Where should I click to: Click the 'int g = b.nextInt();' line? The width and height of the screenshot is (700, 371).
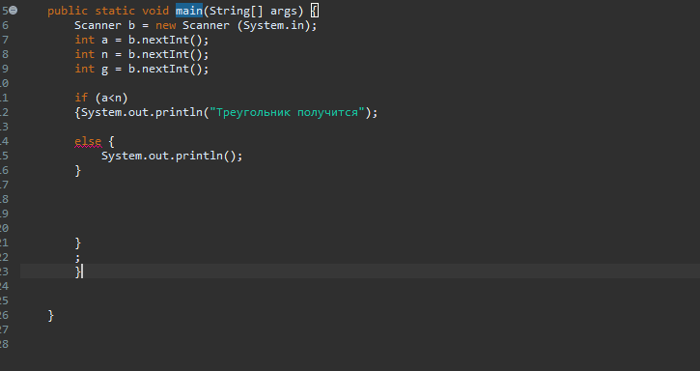point(142,69)
